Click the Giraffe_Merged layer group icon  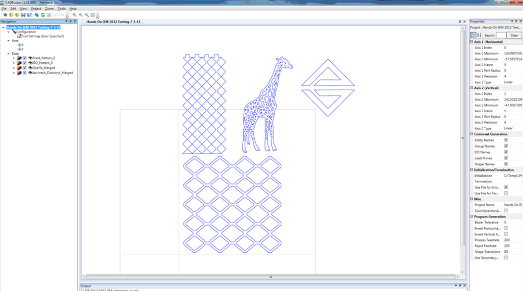point(19,68)
